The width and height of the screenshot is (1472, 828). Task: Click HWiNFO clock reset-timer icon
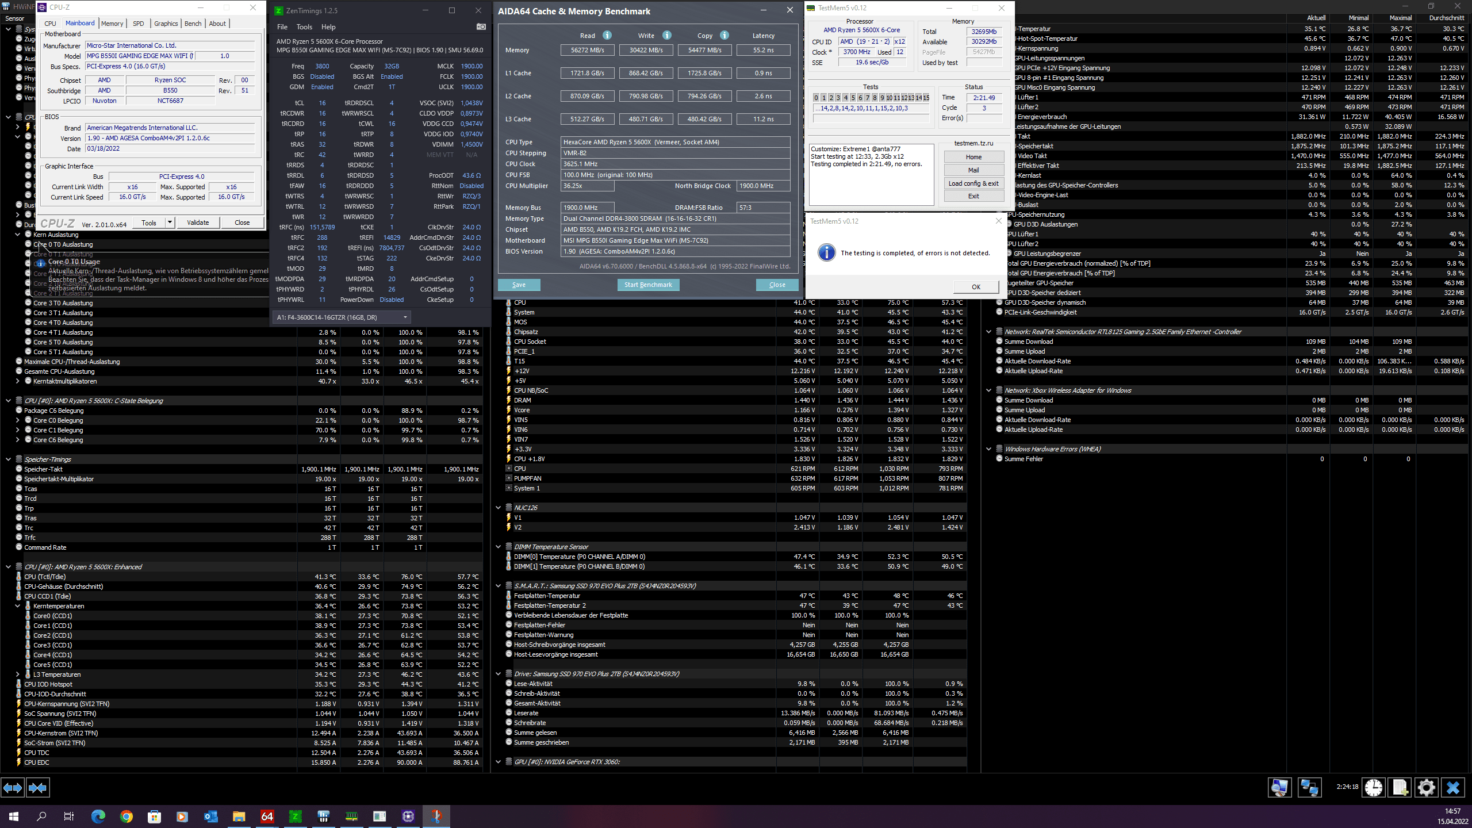pyautogui.click(x=1374, y=787)
